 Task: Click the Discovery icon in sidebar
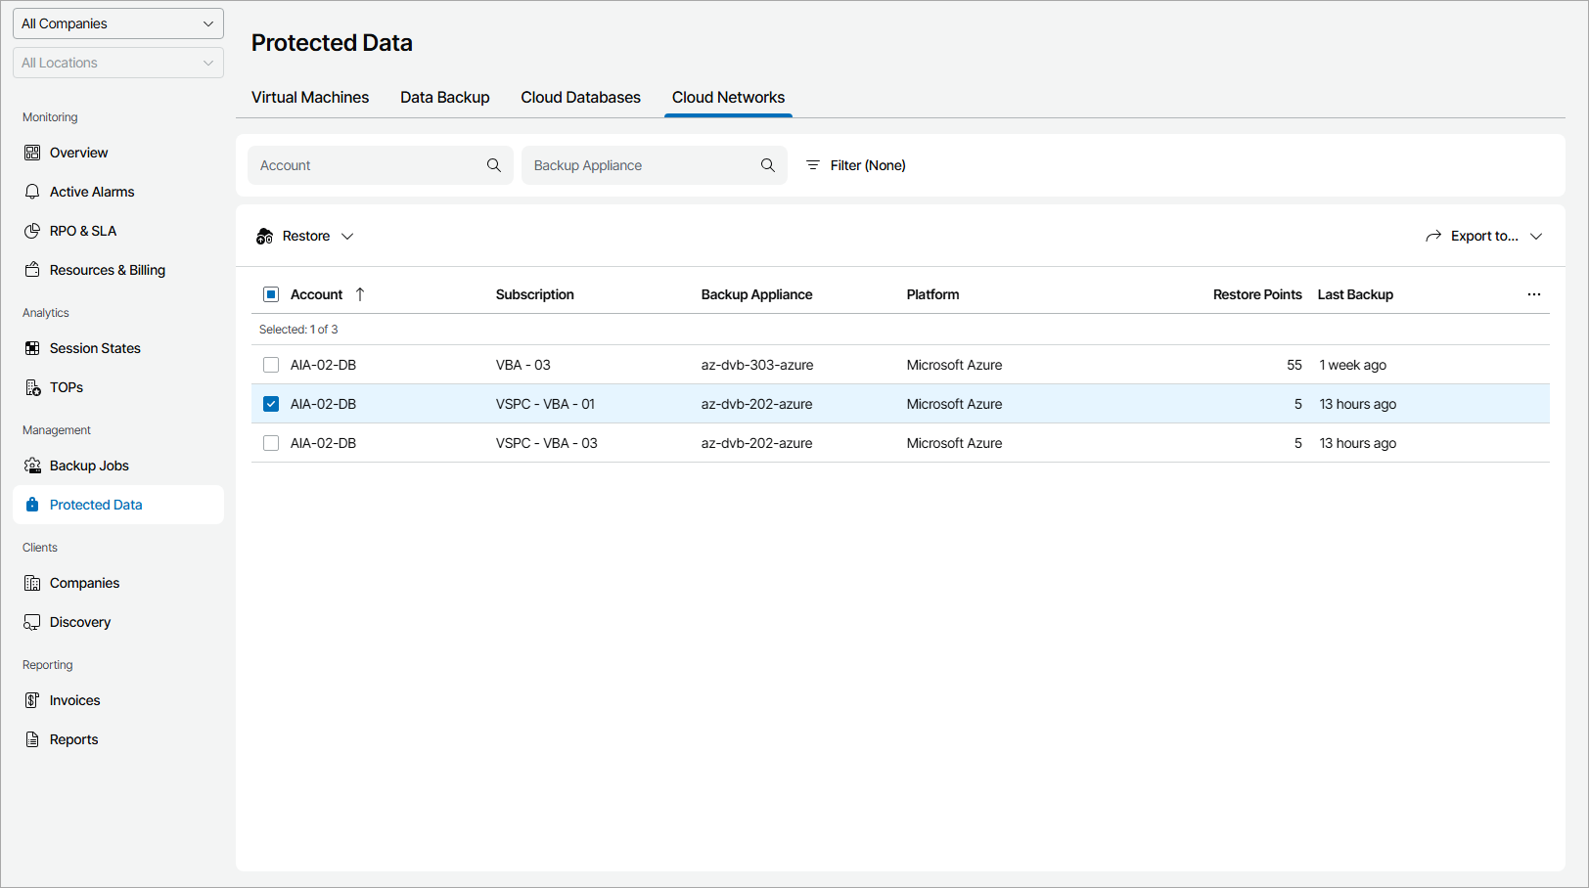(32, 622)
